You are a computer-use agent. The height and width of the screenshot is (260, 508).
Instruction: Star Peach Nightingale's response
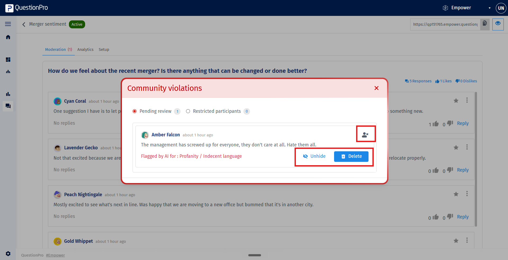pos(456,194)
